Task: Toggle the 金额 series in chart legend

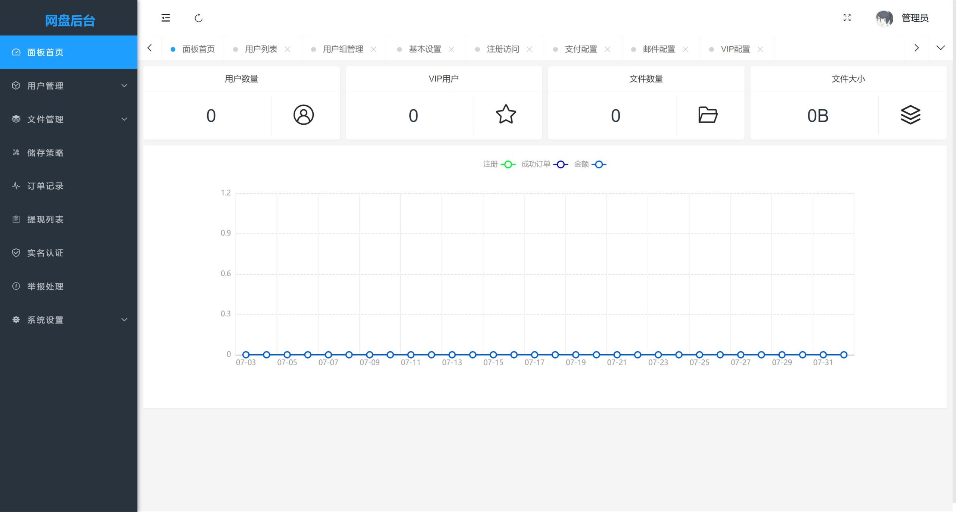Action: (x=590, y=164)
